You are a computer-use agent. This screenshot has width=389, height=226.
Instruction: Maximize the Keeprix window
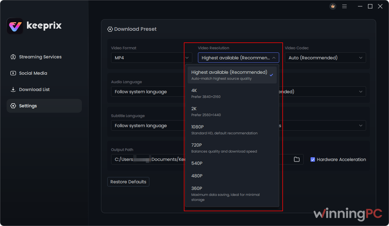[370, 6]
